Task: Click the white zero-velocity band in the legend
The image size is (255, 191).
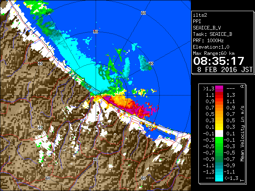Action: pyautogui.click(x=219, y=134)
